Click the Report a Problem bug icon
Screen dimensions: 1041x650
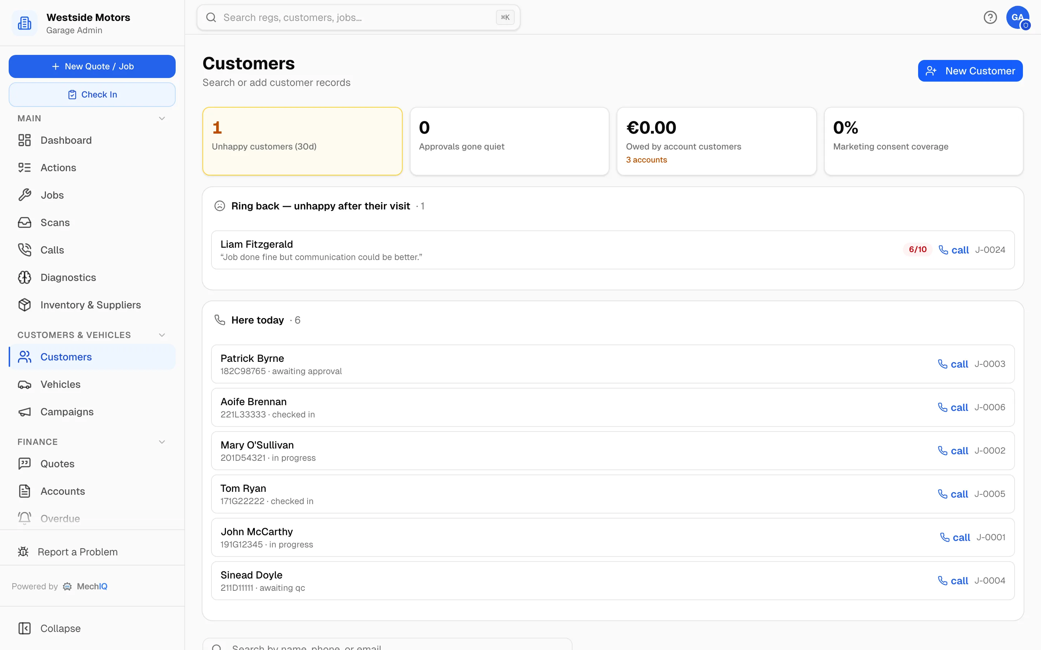23,551
